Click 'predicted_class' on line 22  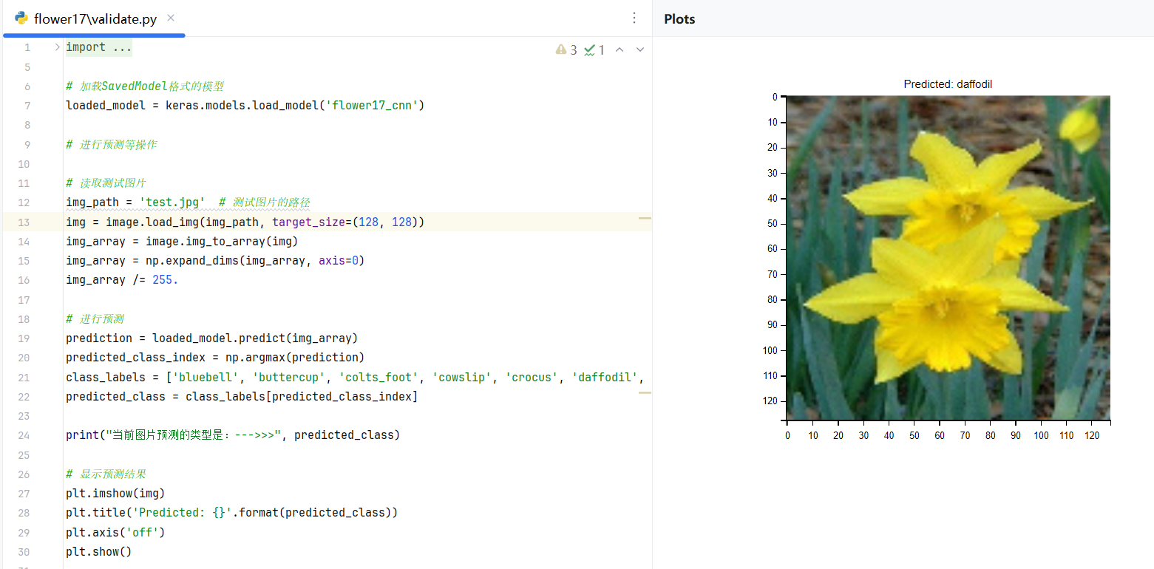115,396
